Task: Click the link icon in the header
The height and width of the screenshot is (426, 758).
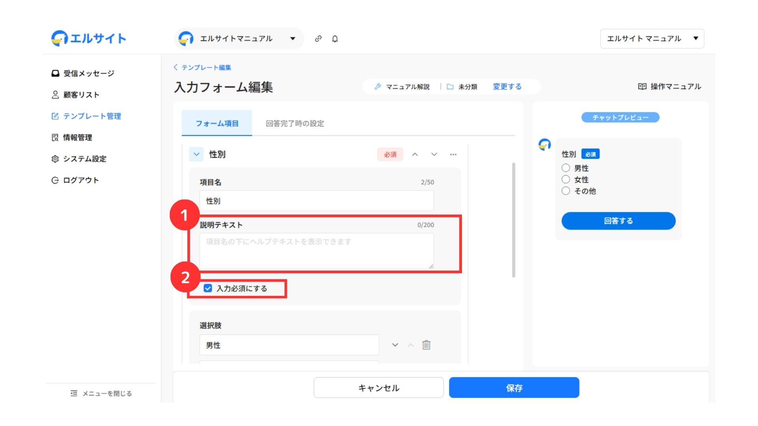Action: point(318,39)
